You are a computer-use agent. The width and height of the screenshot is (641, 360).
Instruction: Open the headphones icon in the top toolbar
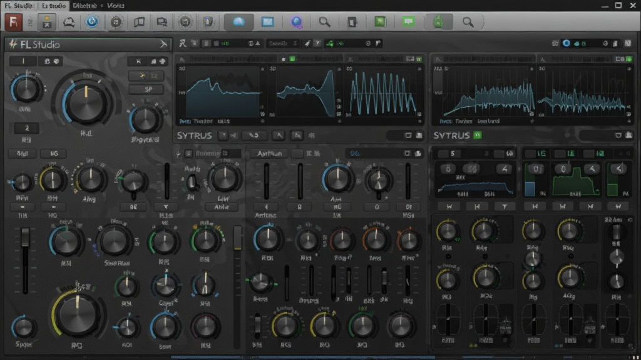click(69, 22)
